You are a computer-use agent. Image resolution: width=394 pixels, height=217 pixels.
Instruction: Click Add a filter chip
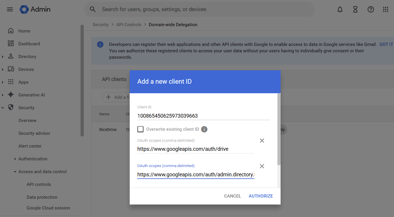tap(116, 97)
